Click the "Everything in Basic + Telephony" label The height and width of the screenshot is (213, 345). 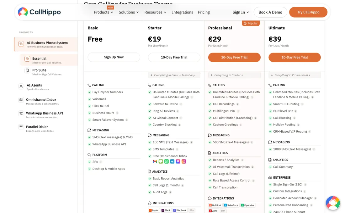coord(174,75)
